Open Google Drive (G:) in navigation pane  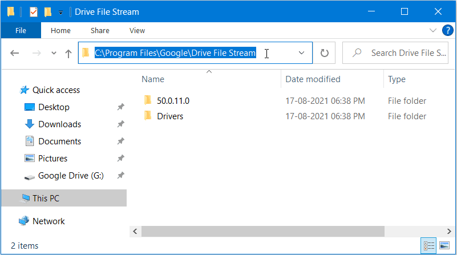click(x=71, y=176)
